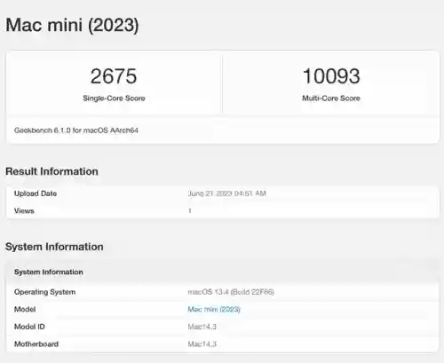
Task: Click the Model ID label
Action: tap(29, 327)
